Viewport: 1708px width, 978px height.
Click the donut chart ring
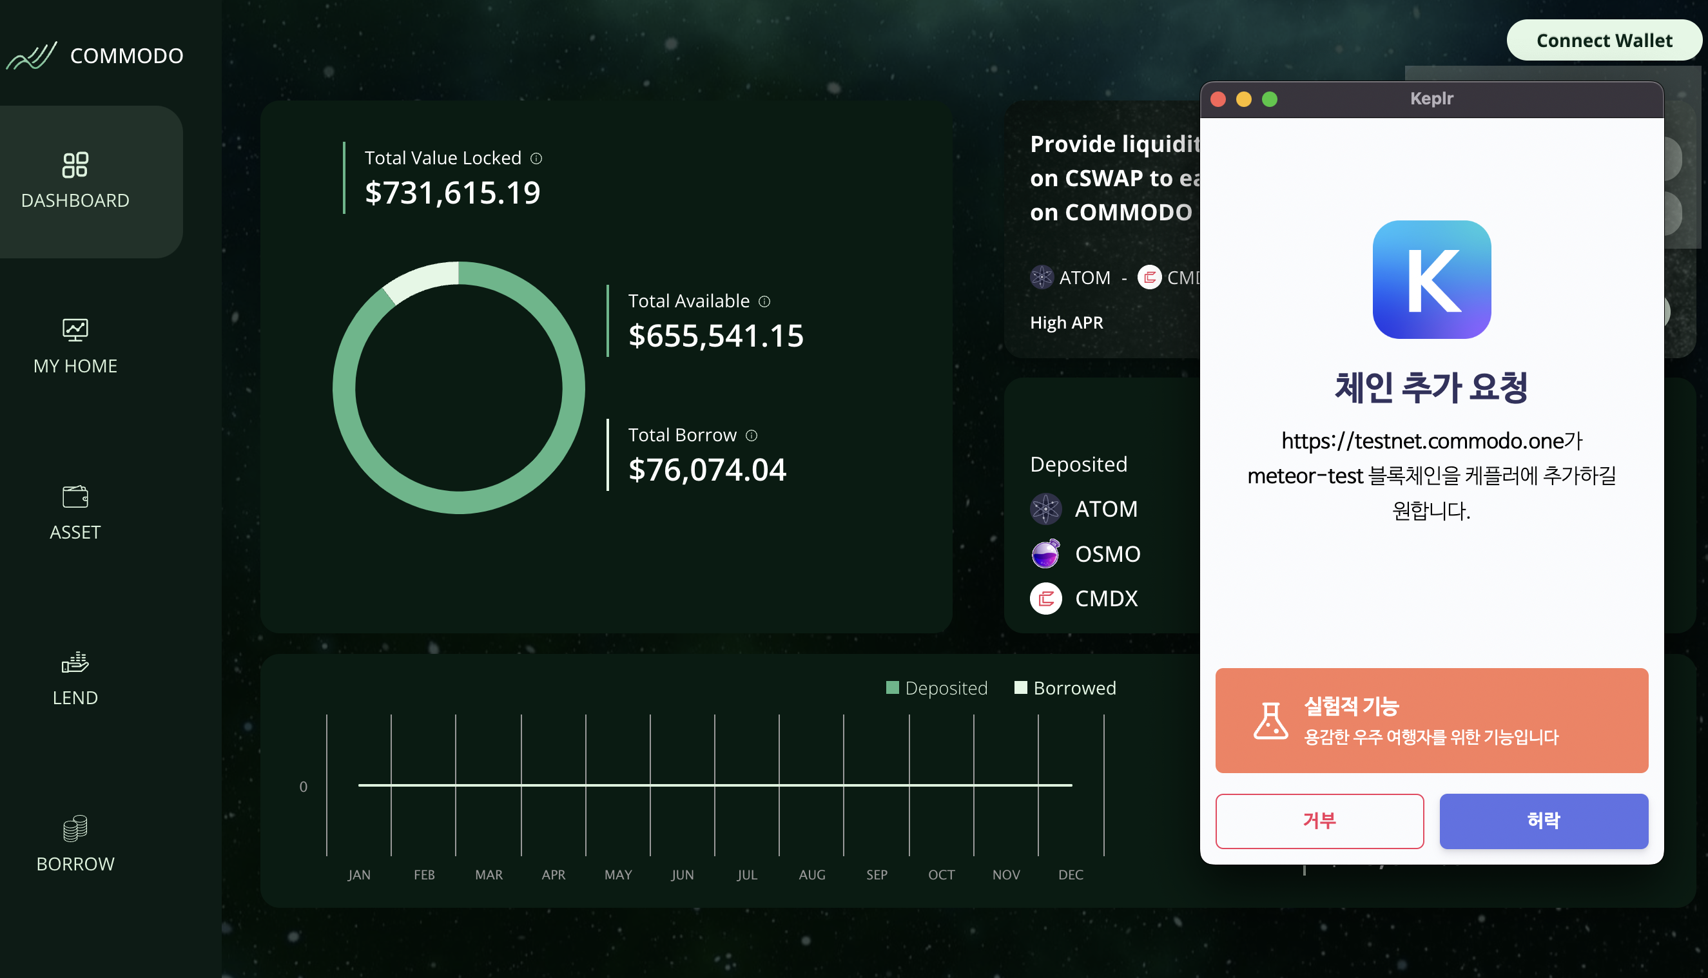coord(345,388)
